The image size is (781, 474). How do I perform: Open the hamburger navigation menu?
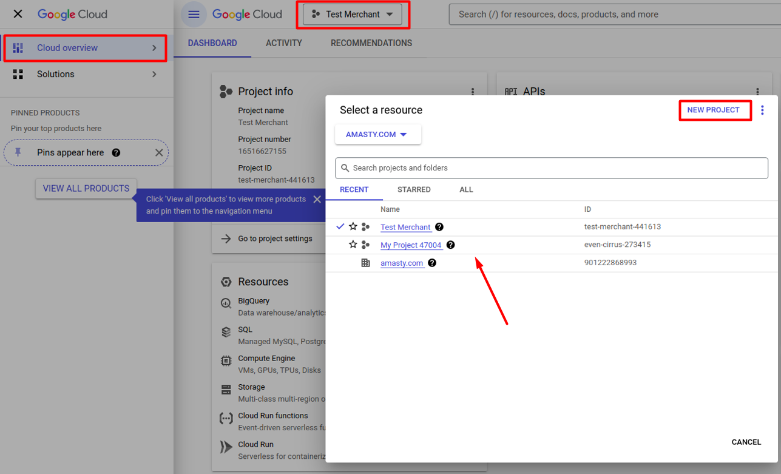(x=194, y=14)
